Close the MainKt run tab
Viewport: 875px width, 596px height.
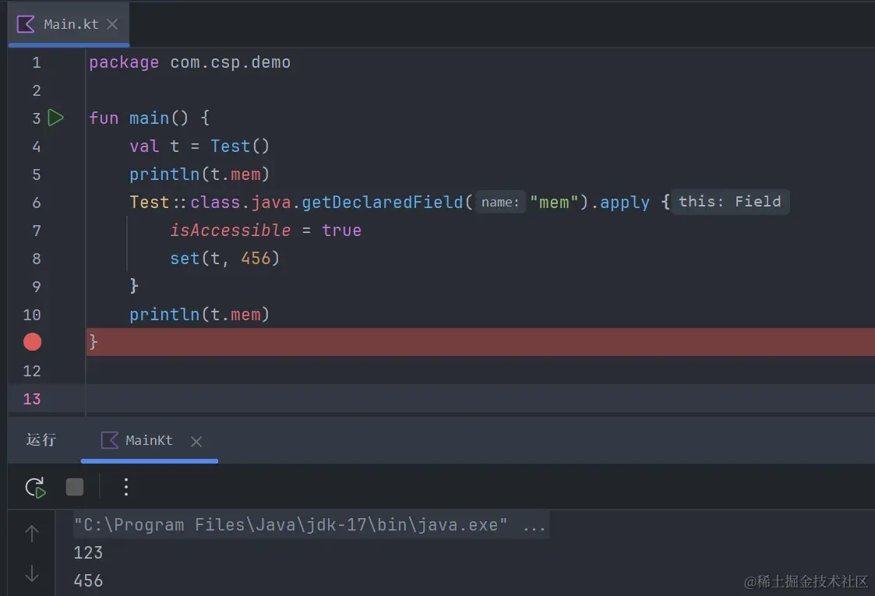click(x=196, y=442)
